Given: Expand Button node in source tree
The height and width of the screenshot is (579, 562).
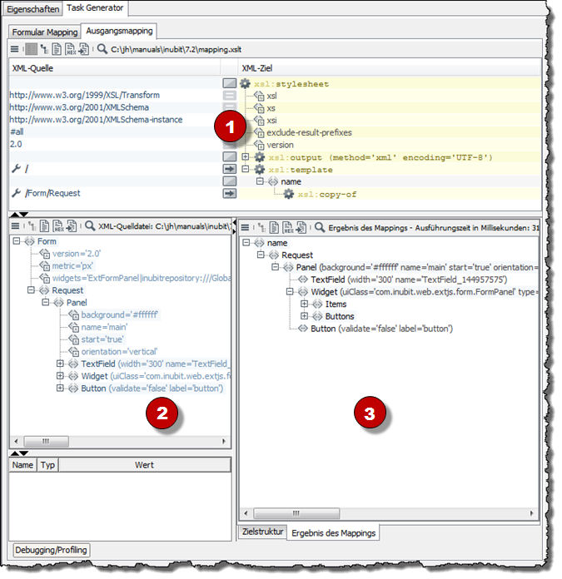Looking at the screenshot, I should (x=60, y=388).
